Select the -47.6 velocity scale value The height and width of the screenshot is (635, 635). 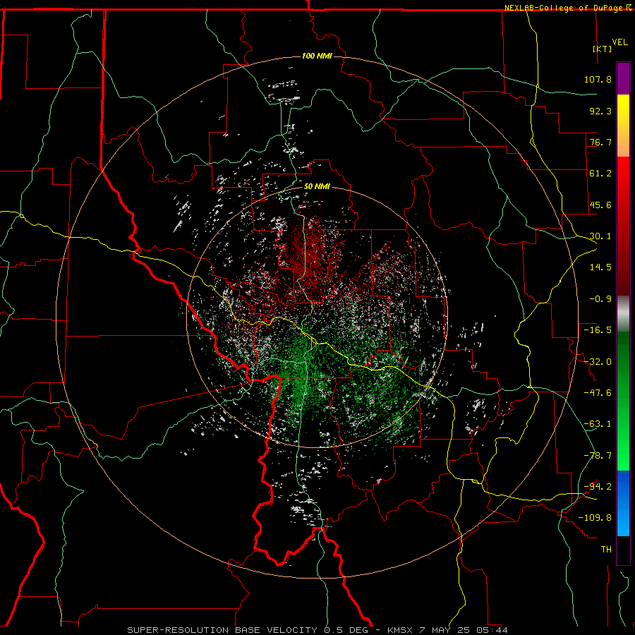tap(598, 393)
